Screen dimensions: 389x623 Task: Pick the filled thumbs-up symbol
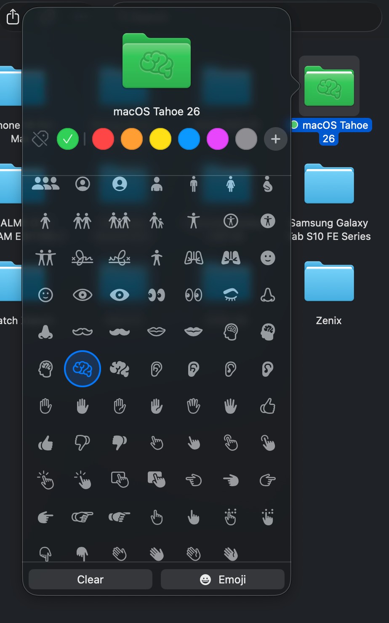click(x=45, y=443)
